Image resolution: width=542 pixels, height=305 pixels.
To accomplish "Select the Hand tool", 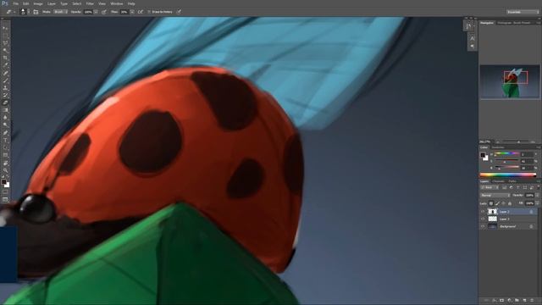I will (5, 163).
